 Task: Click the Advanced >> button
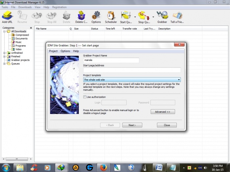click(163, 112)
